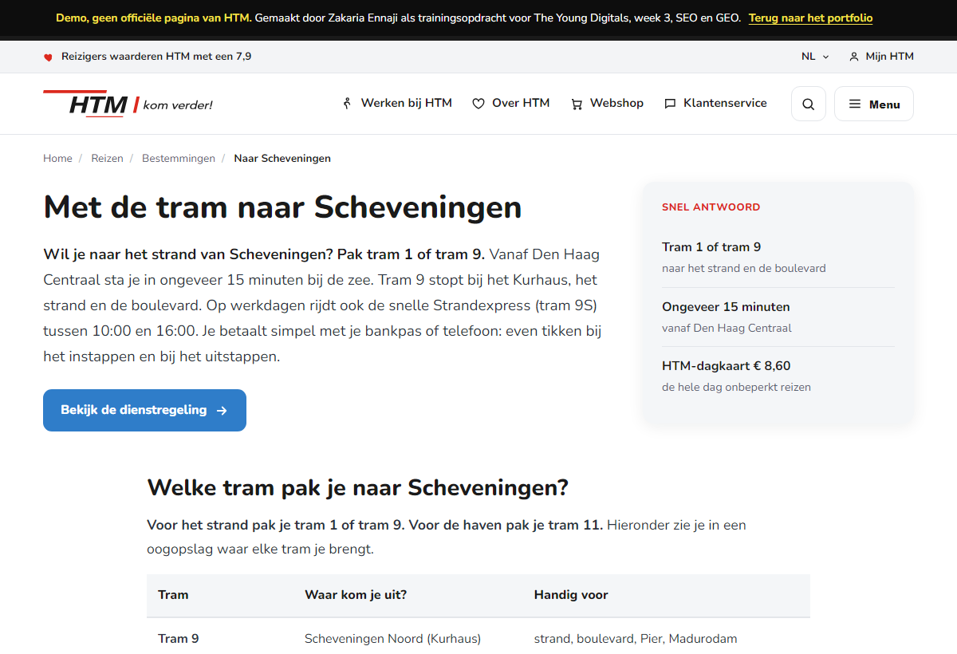Click the arrow icon in the dienstregeling button
The image size is (957, 654).
(222, 411)
